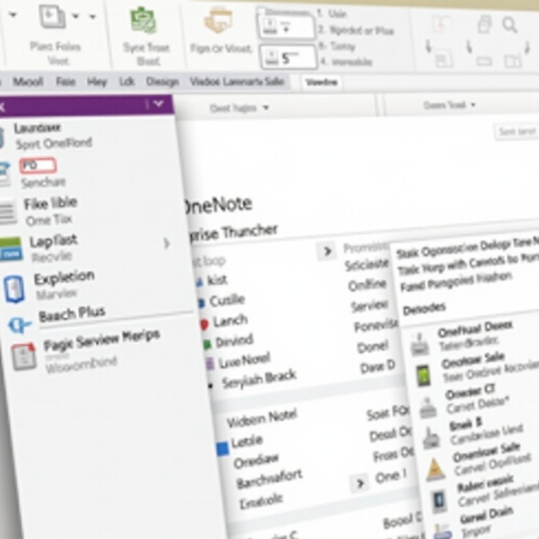Open the Hiey menu
This screenshot has width=539, height=539.
(x=97, y=82)
